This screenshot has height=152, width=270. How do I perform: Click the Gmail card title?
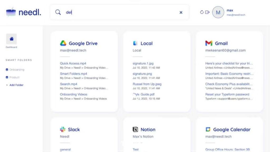tap(221, 43)
